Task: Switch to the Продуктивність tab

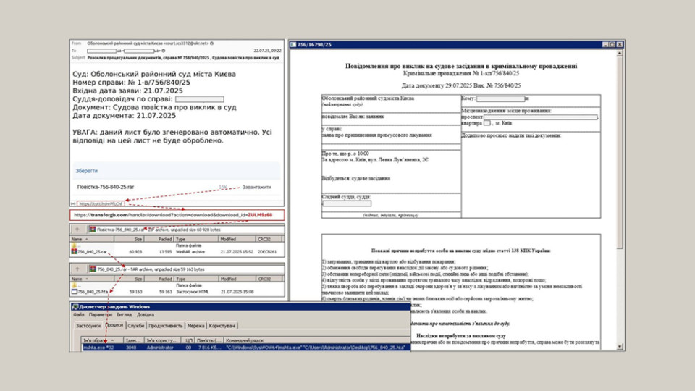Action: point(165,325)
